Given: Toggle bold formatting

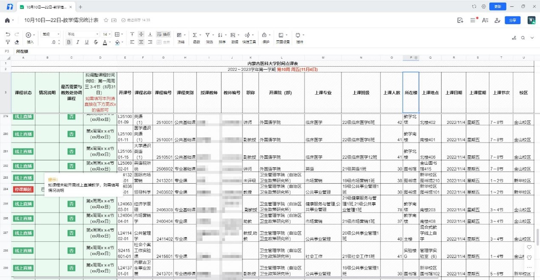Looking at the screenshot, I should point(69,42).
